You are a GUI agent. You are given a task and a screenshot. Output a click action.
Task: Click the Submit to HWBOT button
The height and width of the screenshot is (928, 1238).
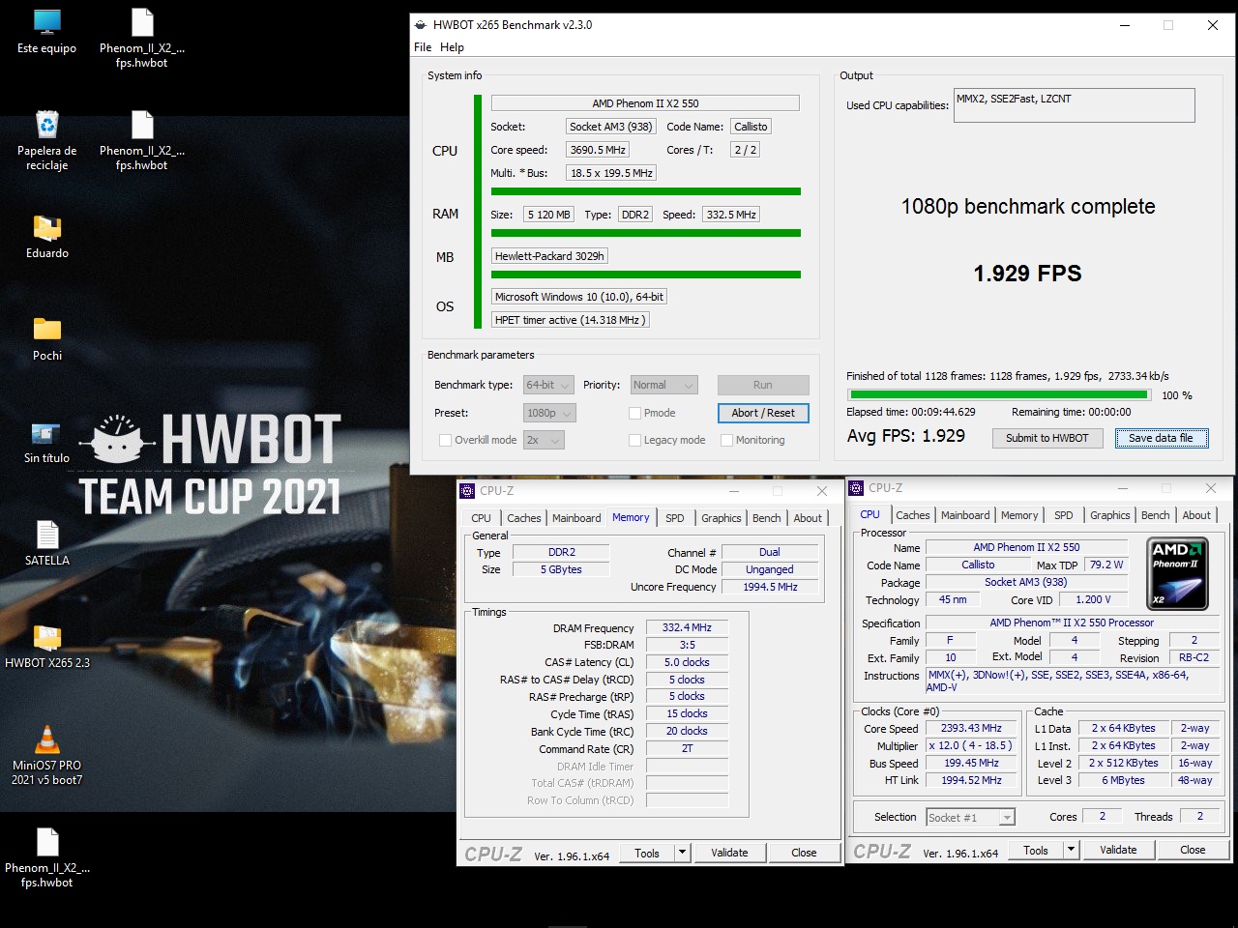point(1046,438)
